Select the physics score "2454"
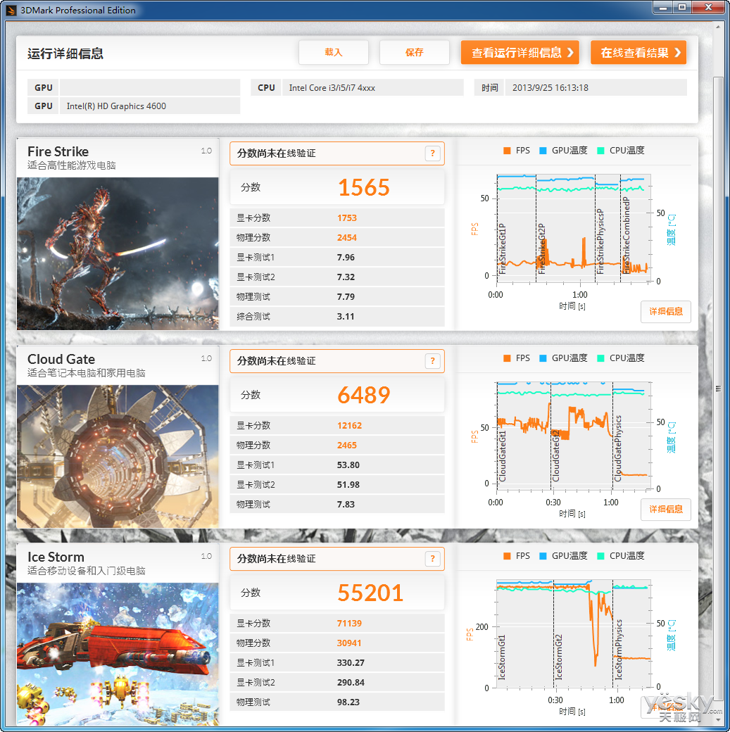The width and height of the screenshot is (730, 732). click(x=347, y=238)
